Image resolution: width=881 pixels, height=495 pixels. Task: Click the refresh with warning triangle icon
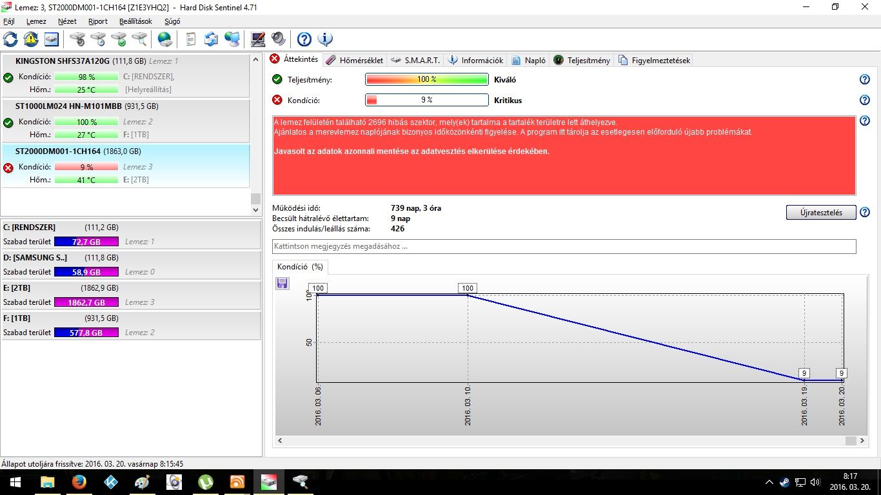pyautogui.click(x=31, y=39)
